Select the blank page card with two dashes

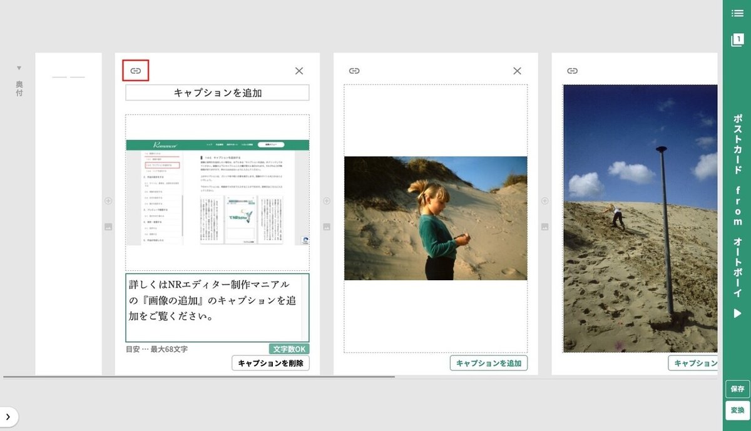point(68,213)
